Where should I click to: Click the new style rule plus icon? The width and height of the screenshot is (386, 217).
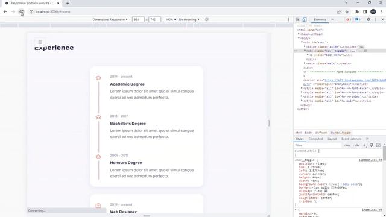pyautogui.click(x=365, y=145)
